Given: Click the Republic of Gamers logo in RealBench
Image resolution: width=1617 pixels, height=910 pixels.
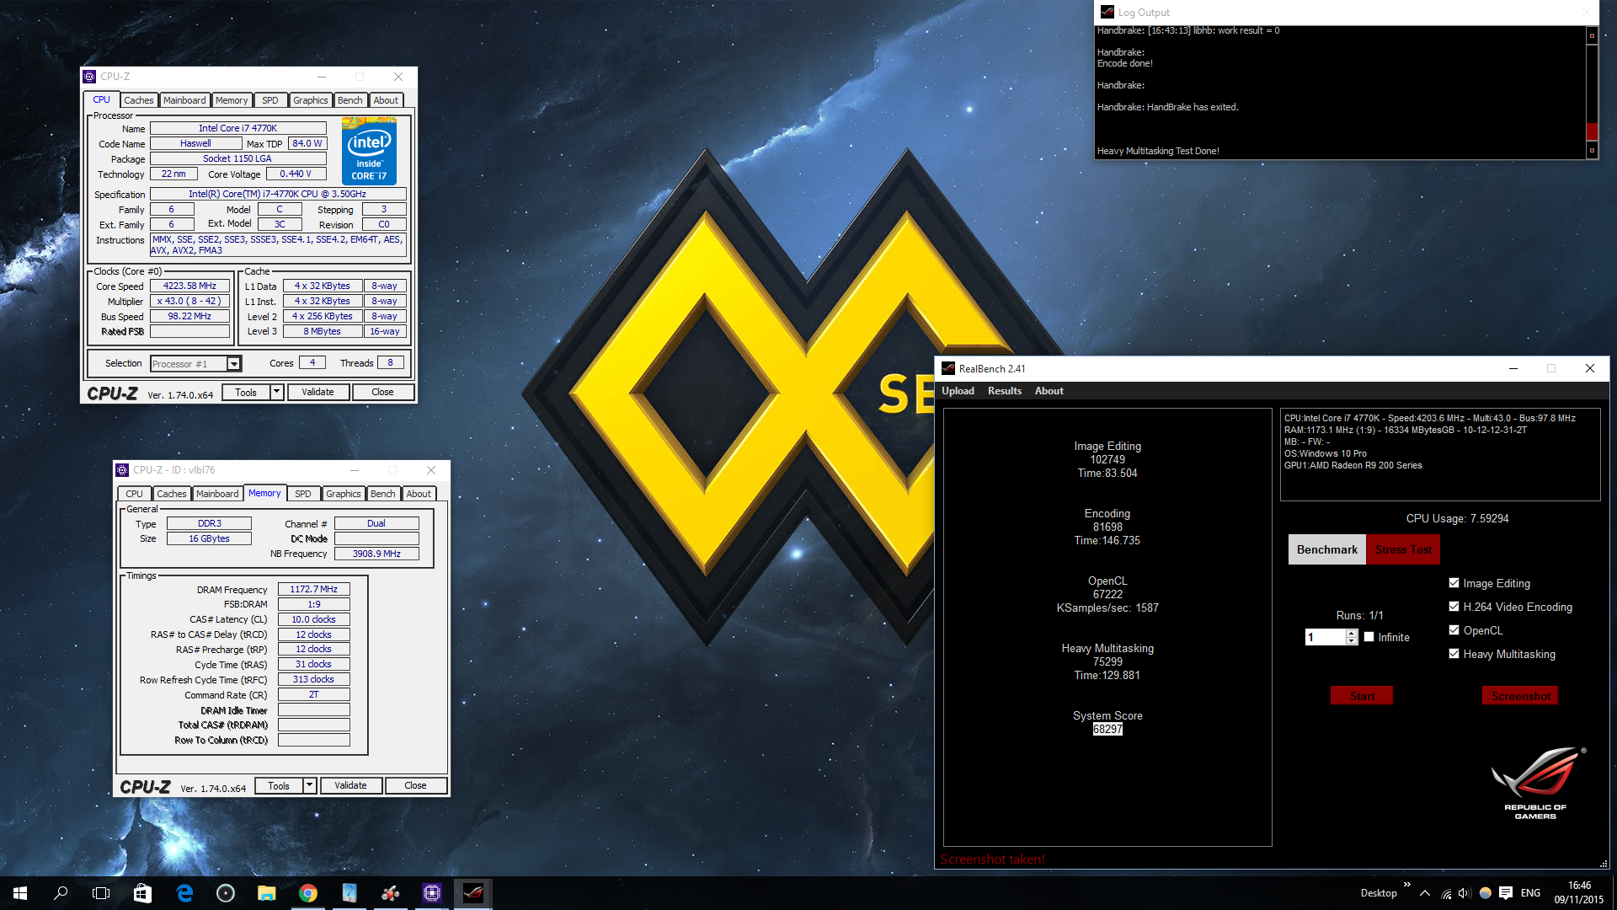Looking at the screenshot, I should coord(1537,783).
